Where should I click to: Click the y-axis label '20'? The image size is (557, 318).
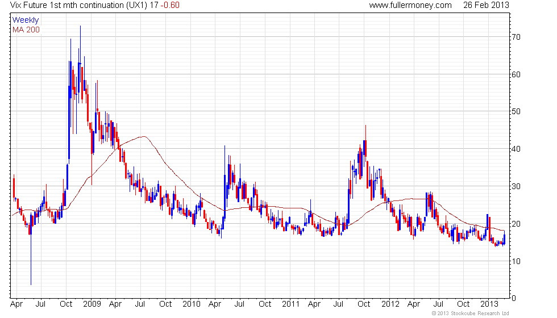(x=516, y=224)
